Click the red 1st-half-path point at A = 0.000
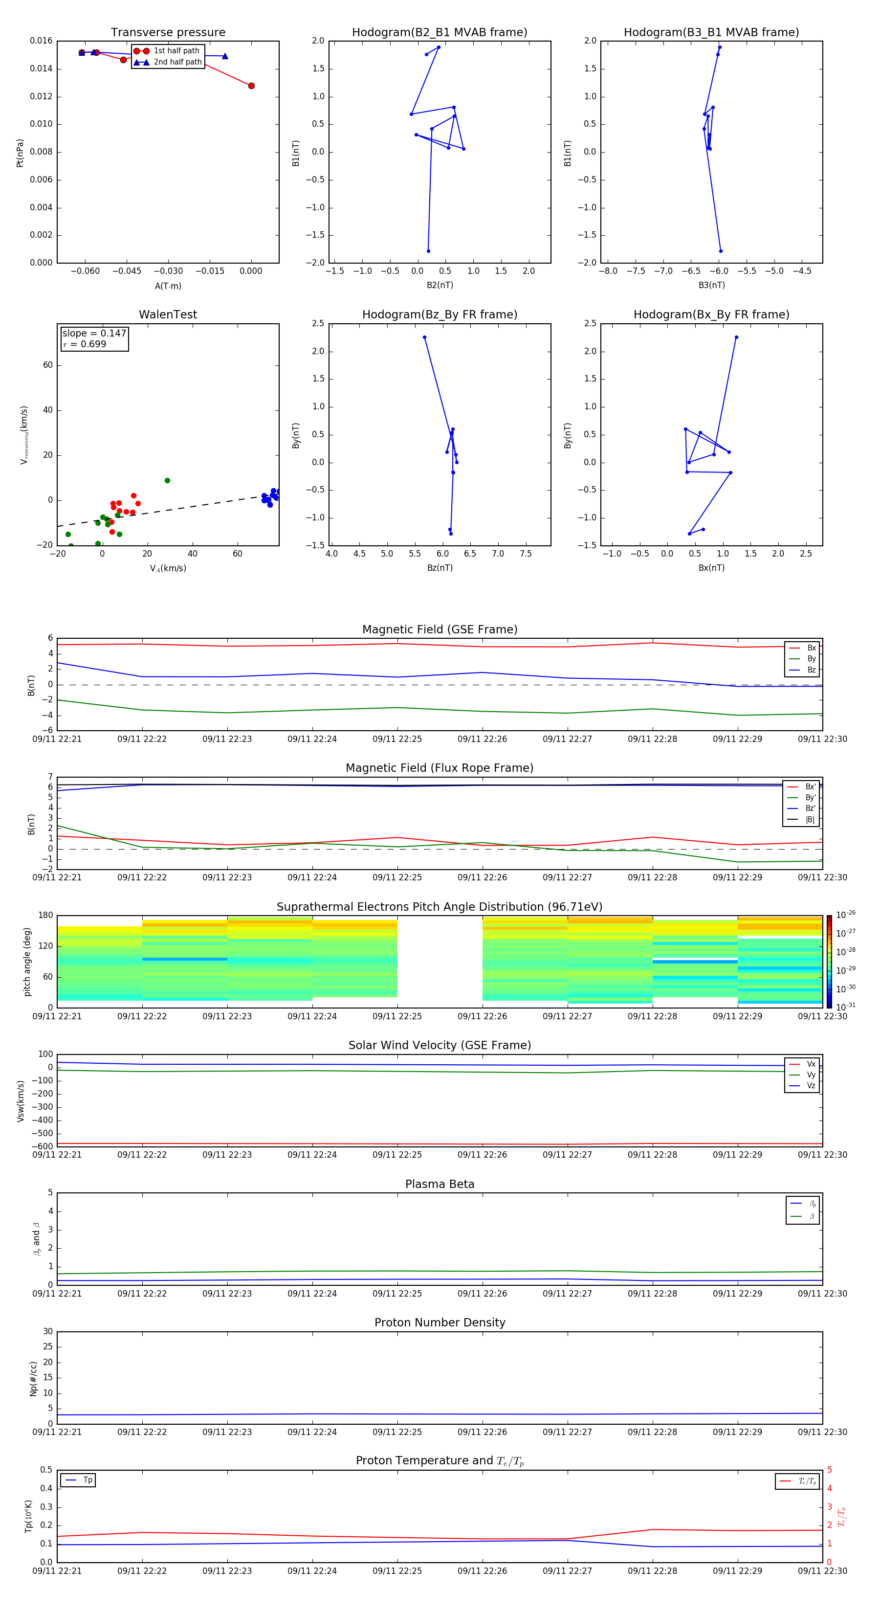The height and width of the screenshot is (1614, 880). pos(251,86)
